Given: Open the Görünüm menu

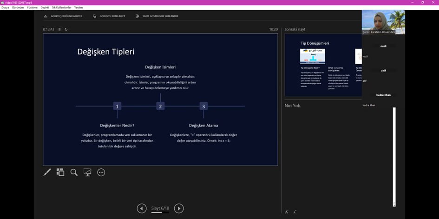Looking at the screenshot, I should (x=18, y=7).
